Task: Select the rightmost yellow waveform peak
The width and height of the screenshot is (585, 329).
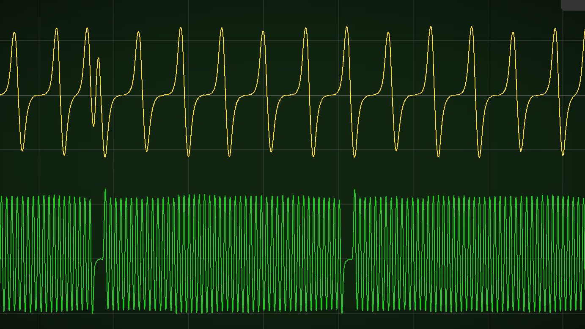Action: tap(555, 29)
